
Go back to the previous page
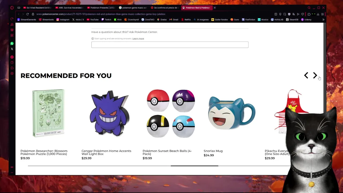point(18,14)
